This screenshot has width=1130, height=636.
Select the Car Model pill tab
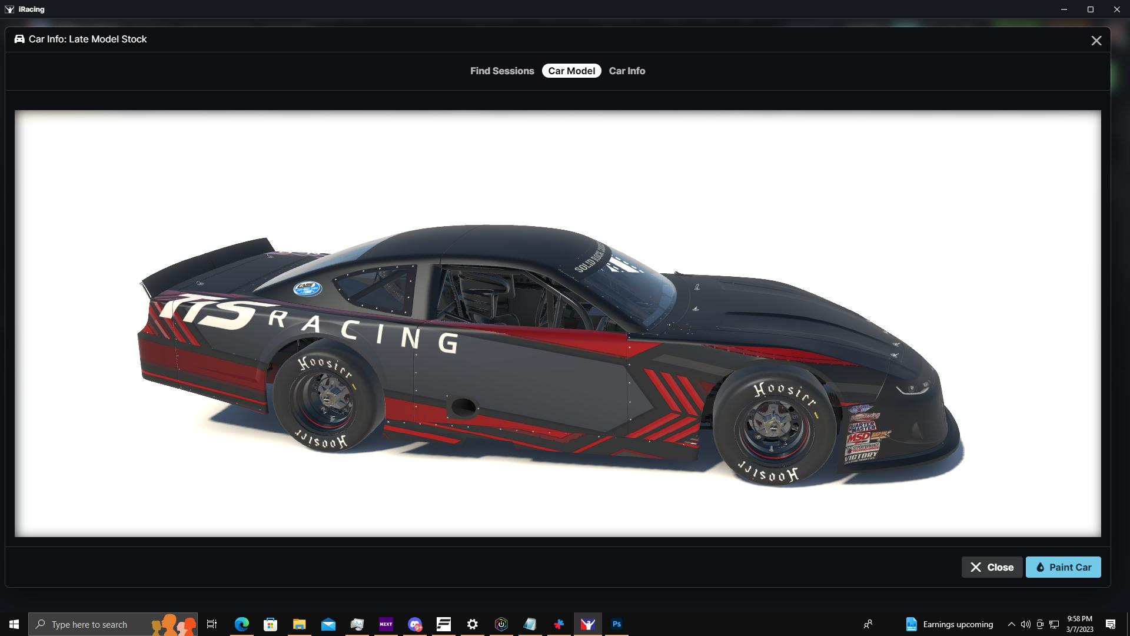coord(571,71)
